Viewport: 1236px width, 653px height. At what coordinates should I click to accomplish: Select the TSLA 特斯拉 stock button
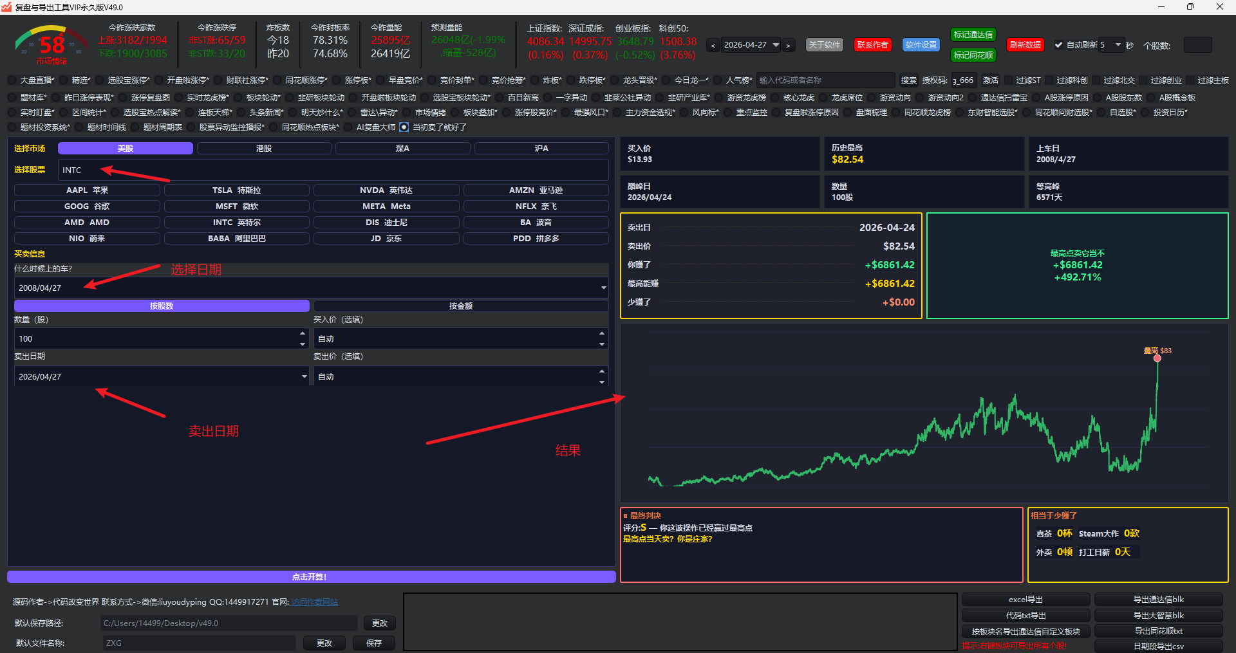pos(236,190)
